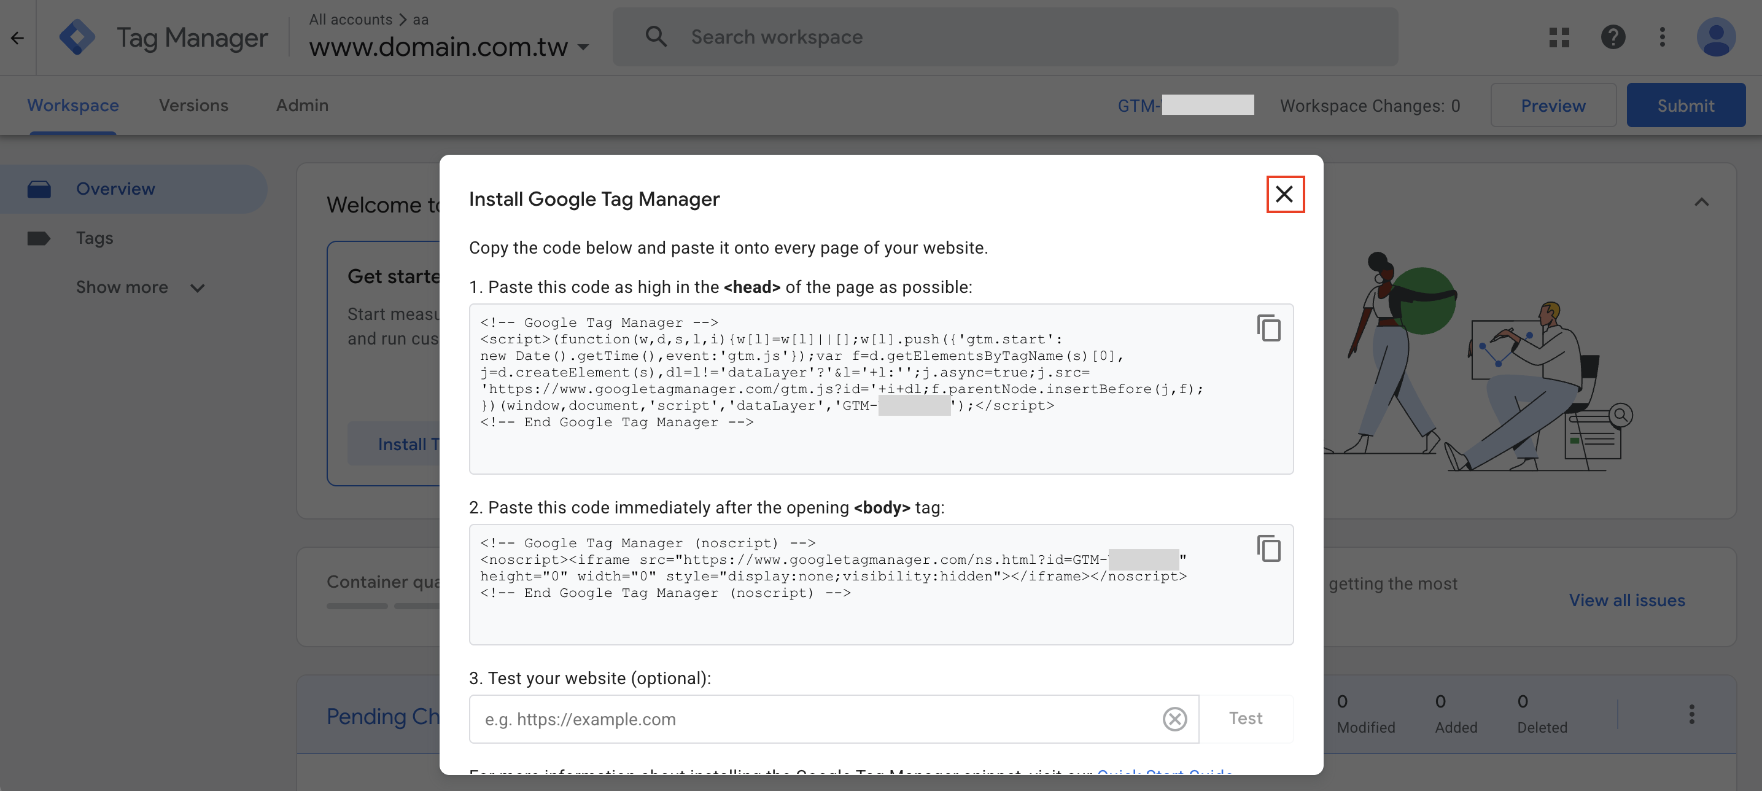This screenshot has height=791, width=1762.
Task: Click the 'Workspace Changes: 0' text
Action: [x=1370, y=106]
